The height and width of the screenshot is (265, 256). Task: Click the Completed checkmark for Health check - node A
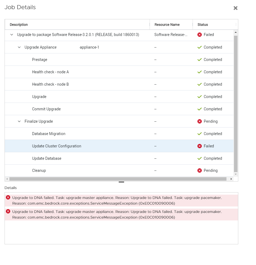[x=199, y=72]
